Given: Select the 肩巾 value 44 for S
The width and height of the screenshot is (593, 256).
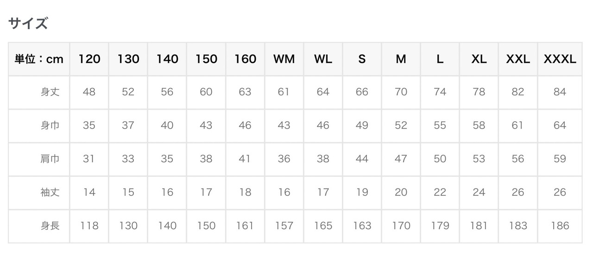Looking at the screenshot, I should click(x=362, y=159).
